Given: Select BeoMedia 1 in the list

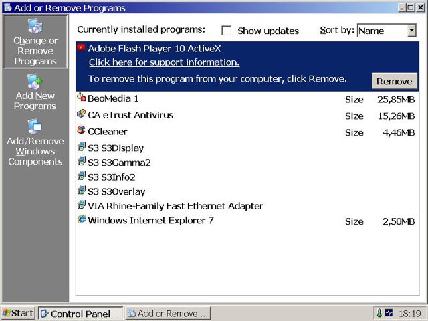Looking at the screenshot, I should tap(247, 99).
